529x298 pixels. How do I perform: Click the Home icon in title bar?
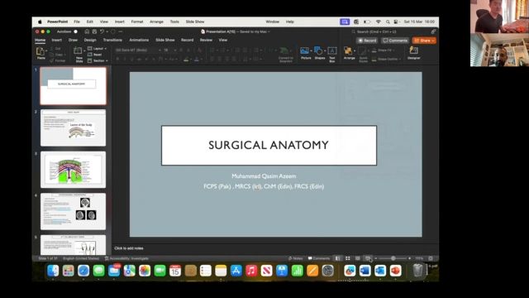(x=87, y=31)
